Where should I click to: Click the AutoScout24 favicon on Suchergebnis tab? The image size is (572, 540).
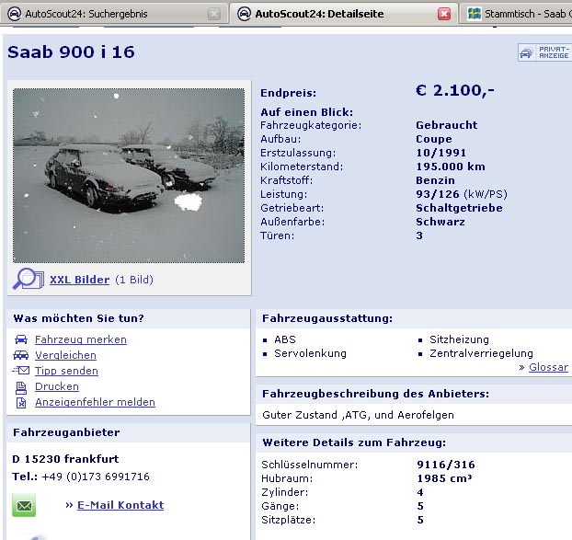click(15, 14)
